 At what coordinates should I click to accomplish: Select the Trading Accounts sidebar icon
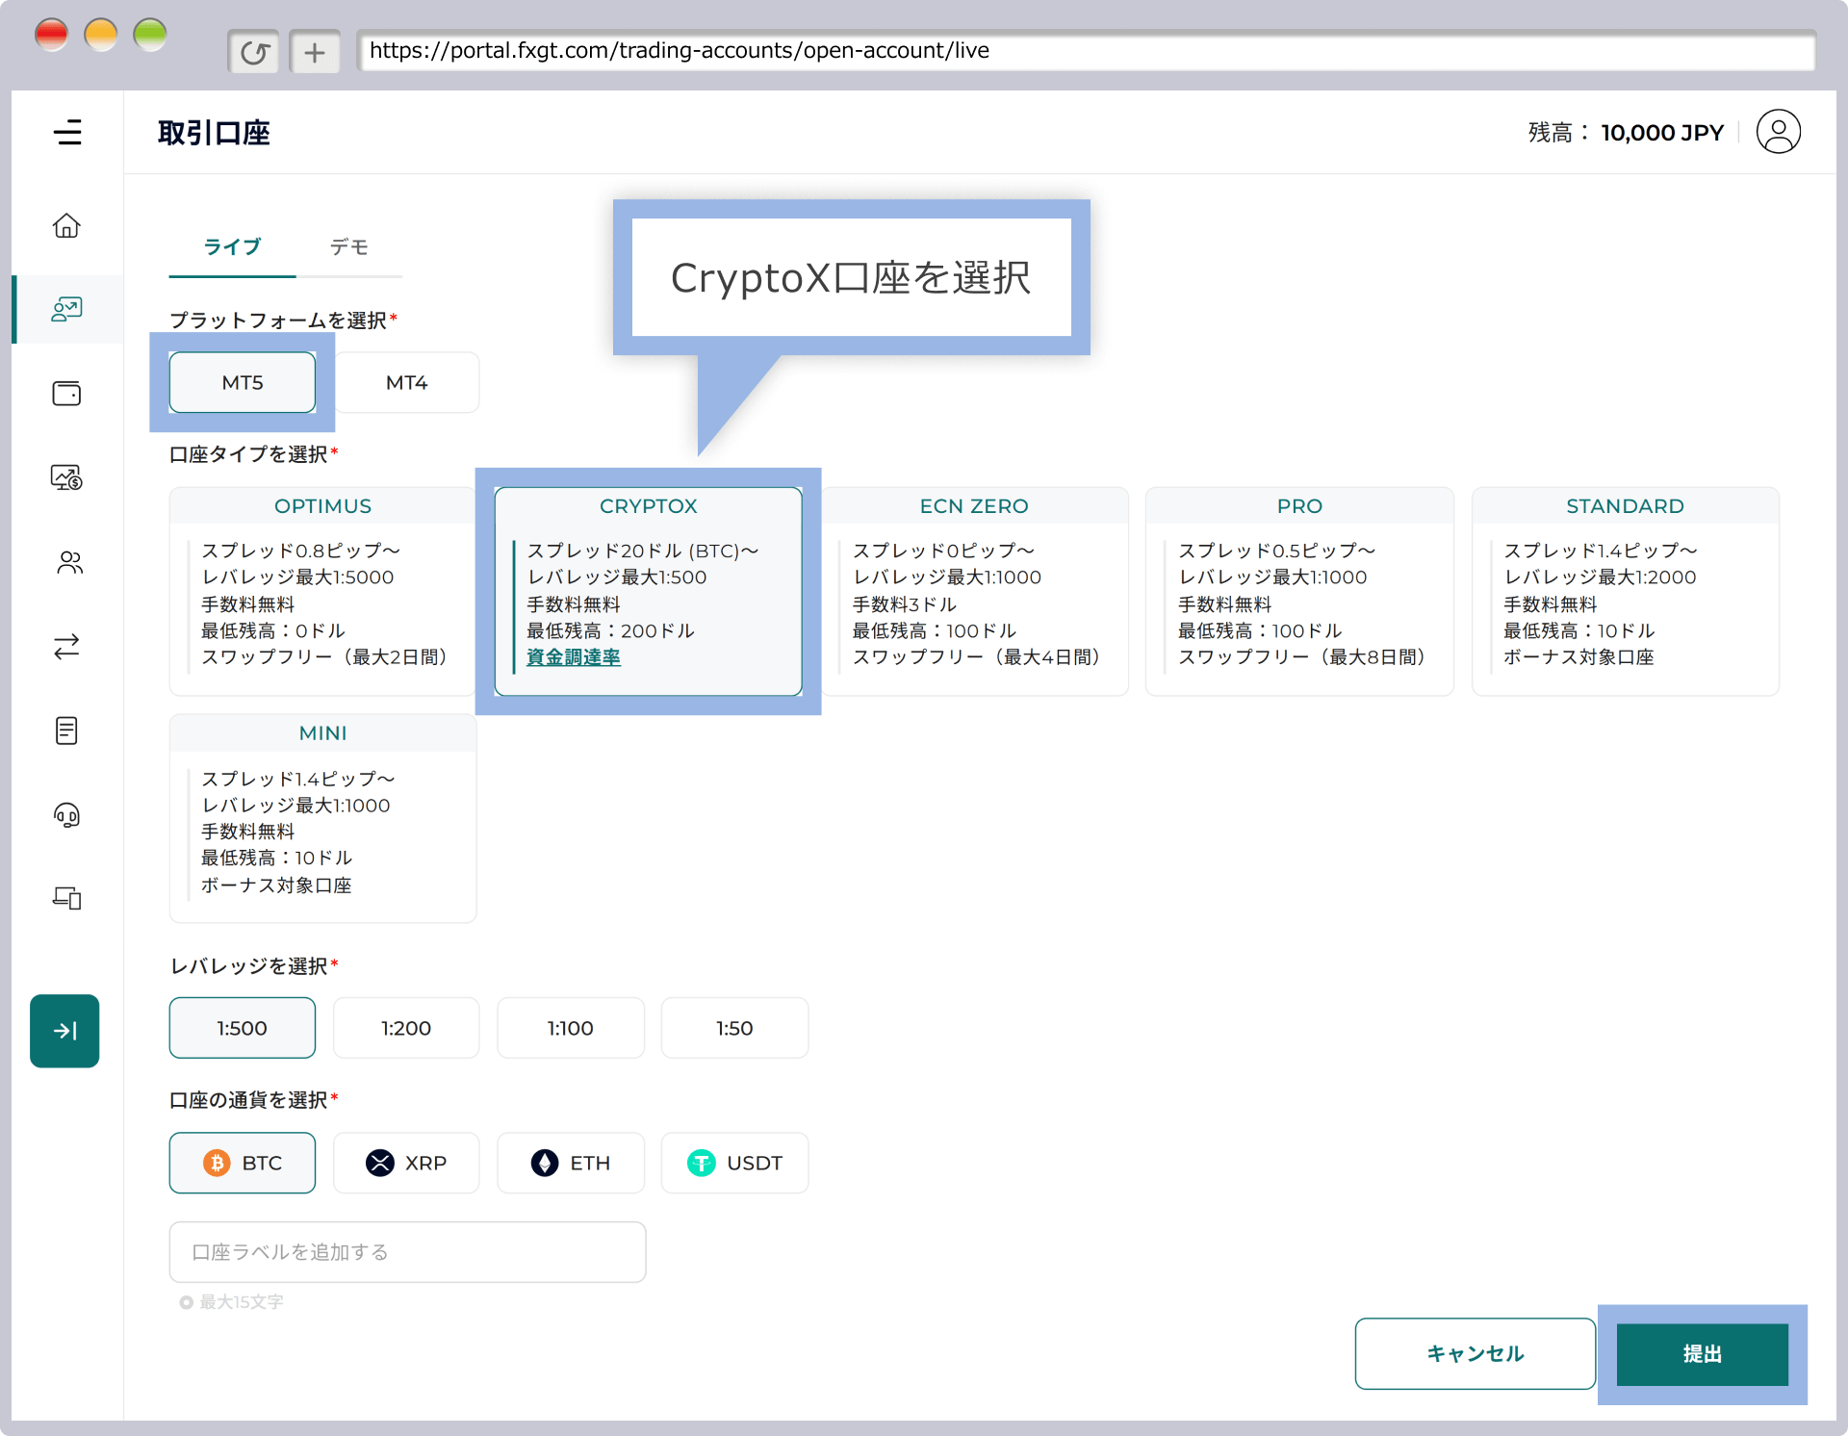pyautogui.click(x=65, y=309)
